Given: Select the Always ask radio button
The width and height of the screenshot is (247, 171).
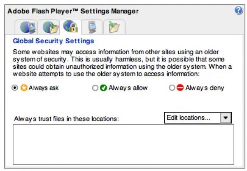Looking at the screenshot, I should tap(15, 88).
